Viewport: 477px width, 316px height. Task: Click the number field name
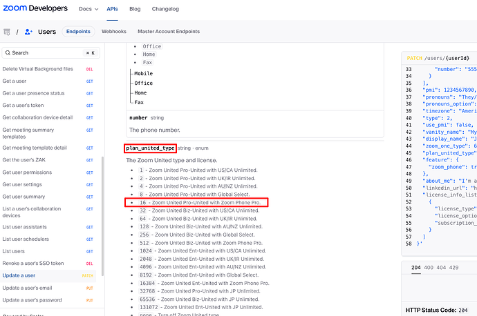(138, 118)
